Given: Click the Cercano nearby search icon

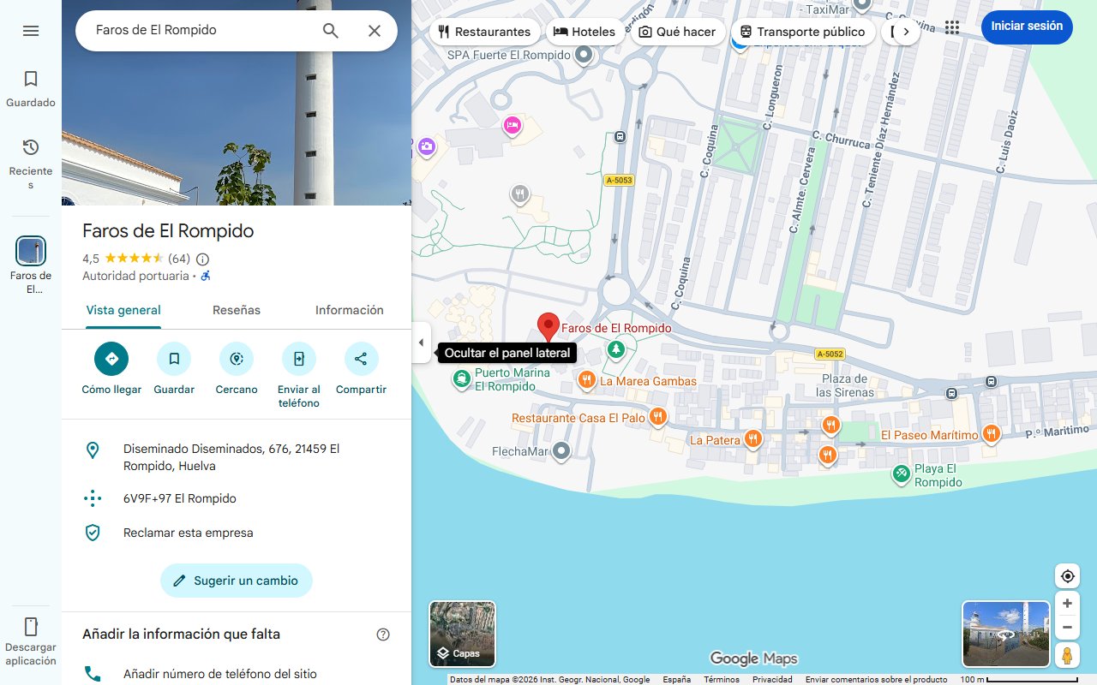Looking at the screenshot, I should (x=236, y=358).
